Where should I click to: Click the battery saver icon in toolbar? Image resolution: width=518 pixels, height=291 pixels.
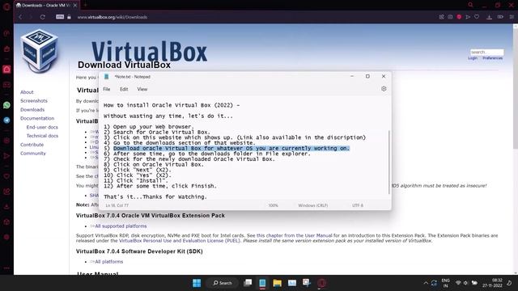tap(500, 17)
